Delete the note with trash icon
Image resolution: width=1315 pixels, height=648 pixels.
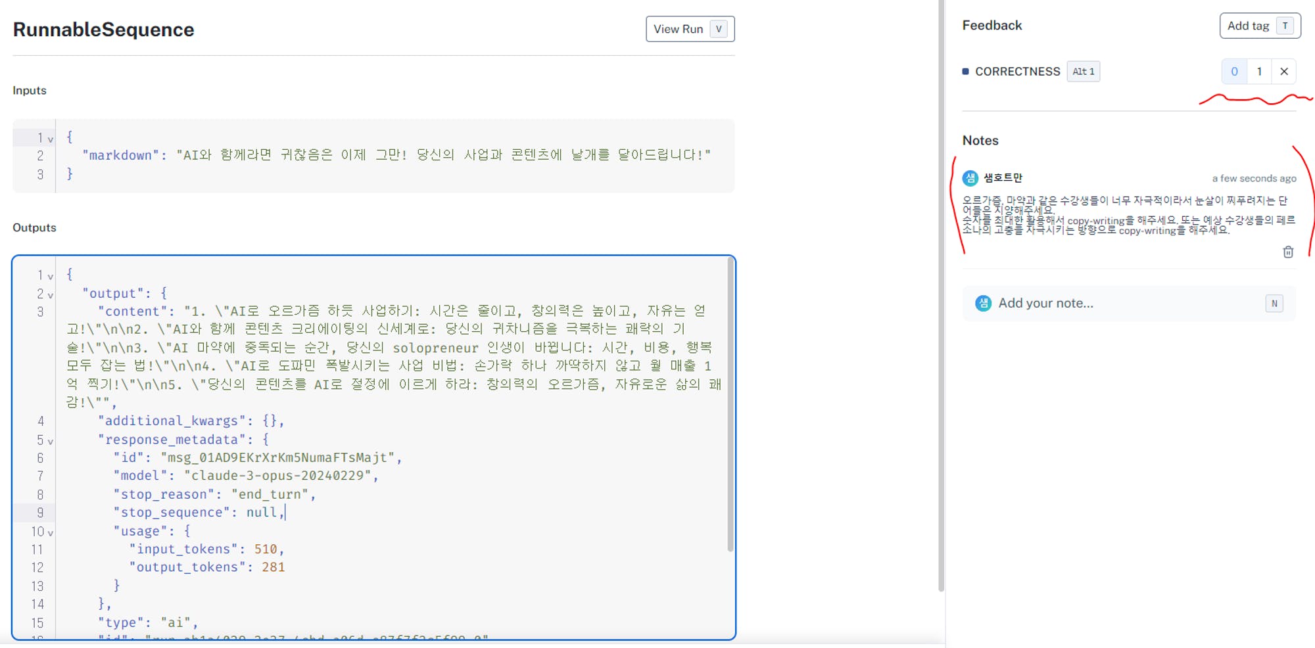tap(1288, 252)
